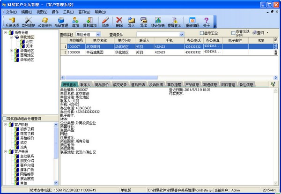This screenshot has width=281, height=194.
Task: Click the grid horizontal scrollbar thumb
Action: coord(111,78)
